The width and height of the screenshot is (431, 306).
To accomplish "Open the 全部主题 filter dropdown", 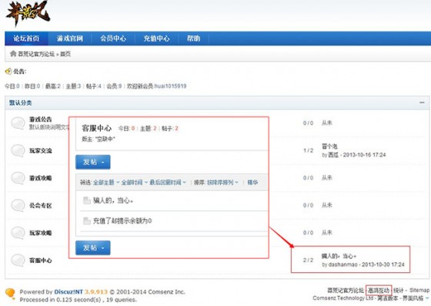I will point(106,182).
